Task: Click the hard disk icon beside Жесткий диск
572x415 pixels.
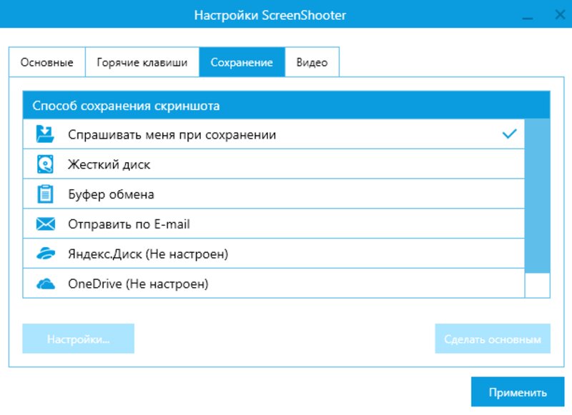Action: pyautogui.click(x=46, y=164)
